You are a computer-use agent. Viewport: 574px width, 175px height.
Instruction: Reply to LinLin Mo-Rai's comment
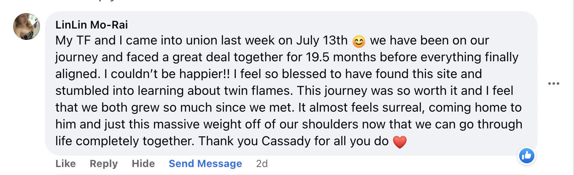(103, 164)
